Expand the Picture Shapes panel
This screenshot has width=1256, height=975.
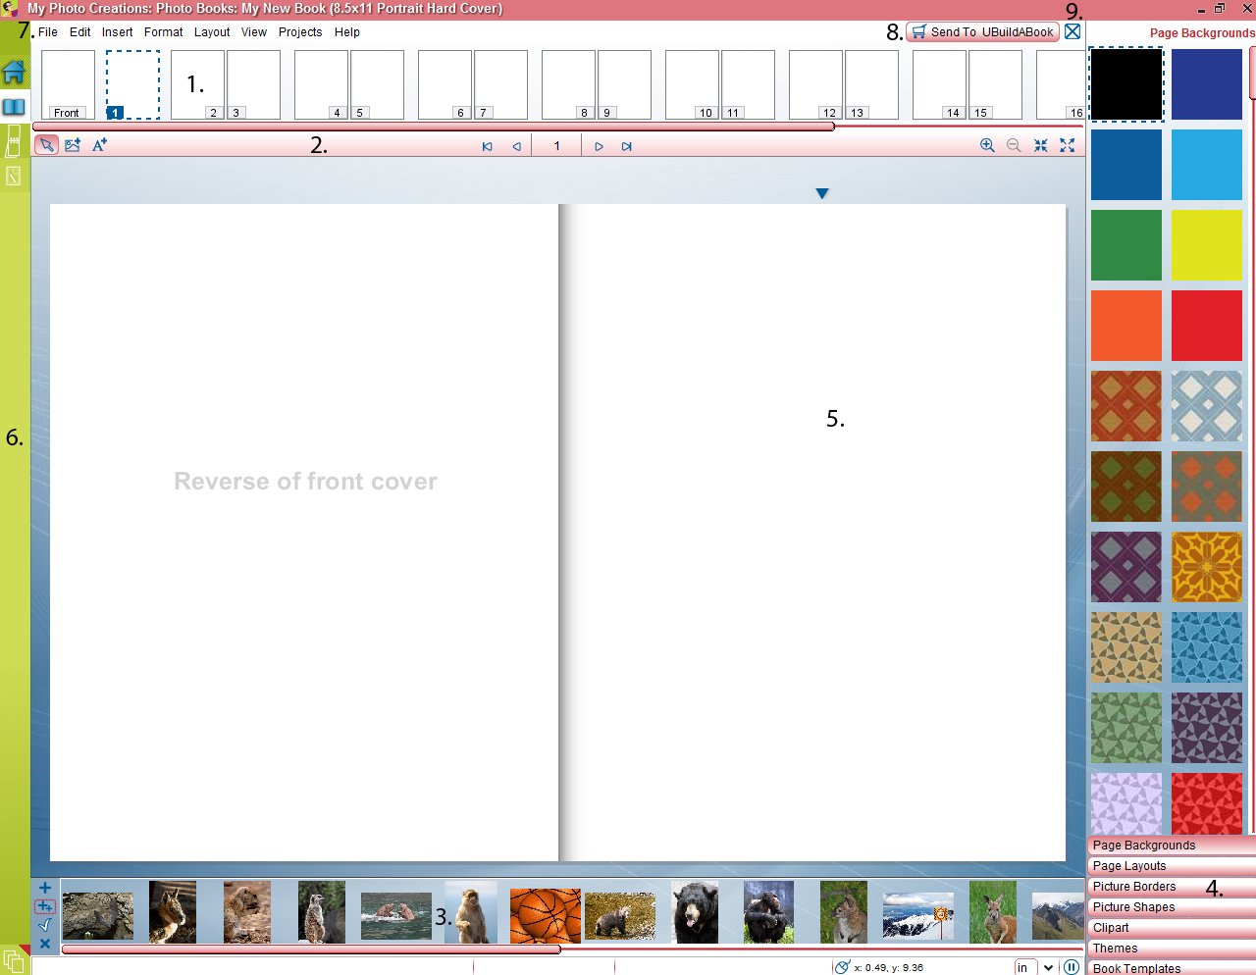[x=1172, y=906]
